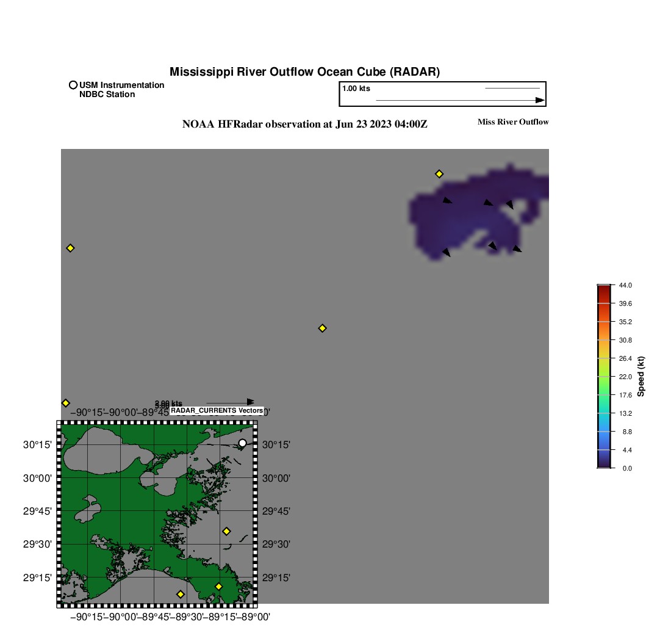Click the top-left current arrow in purple region
The image size is (671, 641).
[x=448, y=200]
